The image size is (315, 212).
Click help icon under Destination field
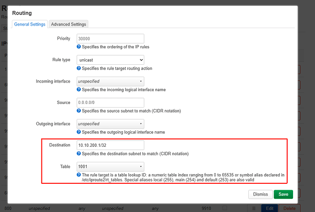pos(79,154)
